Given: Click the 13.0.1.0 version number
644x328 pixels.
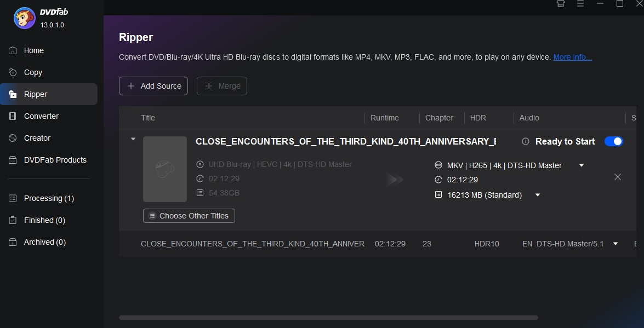Looking at the screenshot, I should (52, 25).
